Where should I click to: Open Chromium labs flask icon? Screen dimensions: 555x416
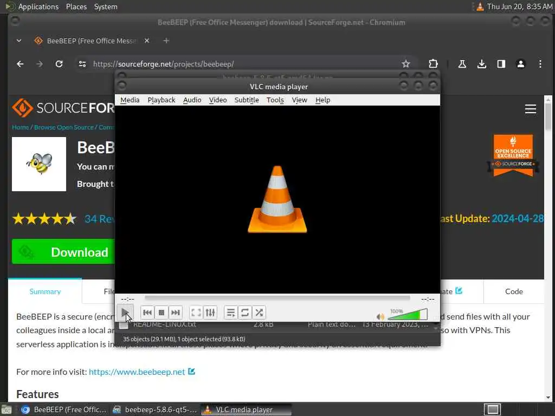[x=462, y=64]
